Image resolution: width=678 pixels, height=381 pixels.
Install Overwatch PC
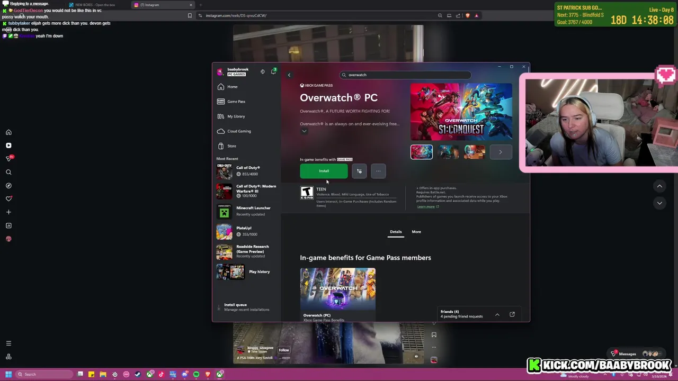click(x=324, y=171)
